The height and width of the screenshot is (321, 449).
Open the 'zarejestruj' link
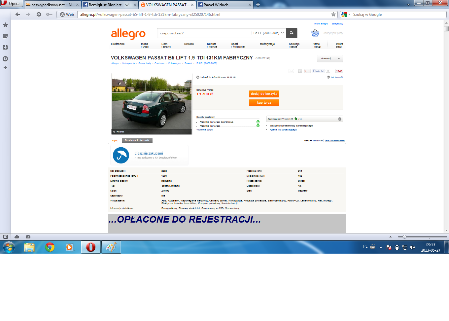pyautogui.click(x=337, y=24)
